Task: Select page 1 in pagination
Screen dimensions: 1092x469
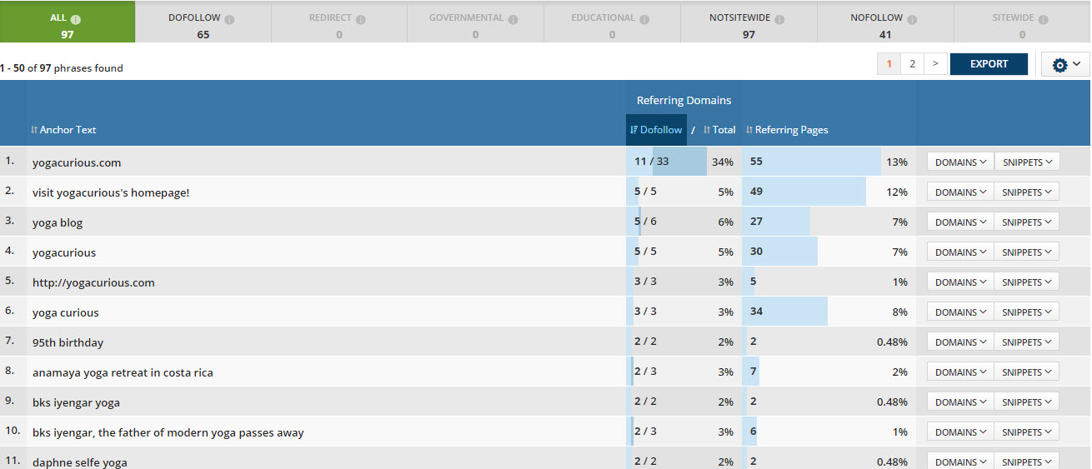Action: pyautogui.click(x=889, y=64)
